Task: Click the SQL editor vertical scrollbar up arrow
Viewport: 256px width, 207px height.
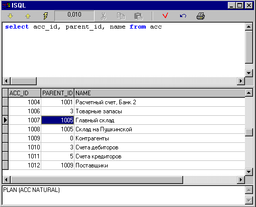Action: coord(249,27)
